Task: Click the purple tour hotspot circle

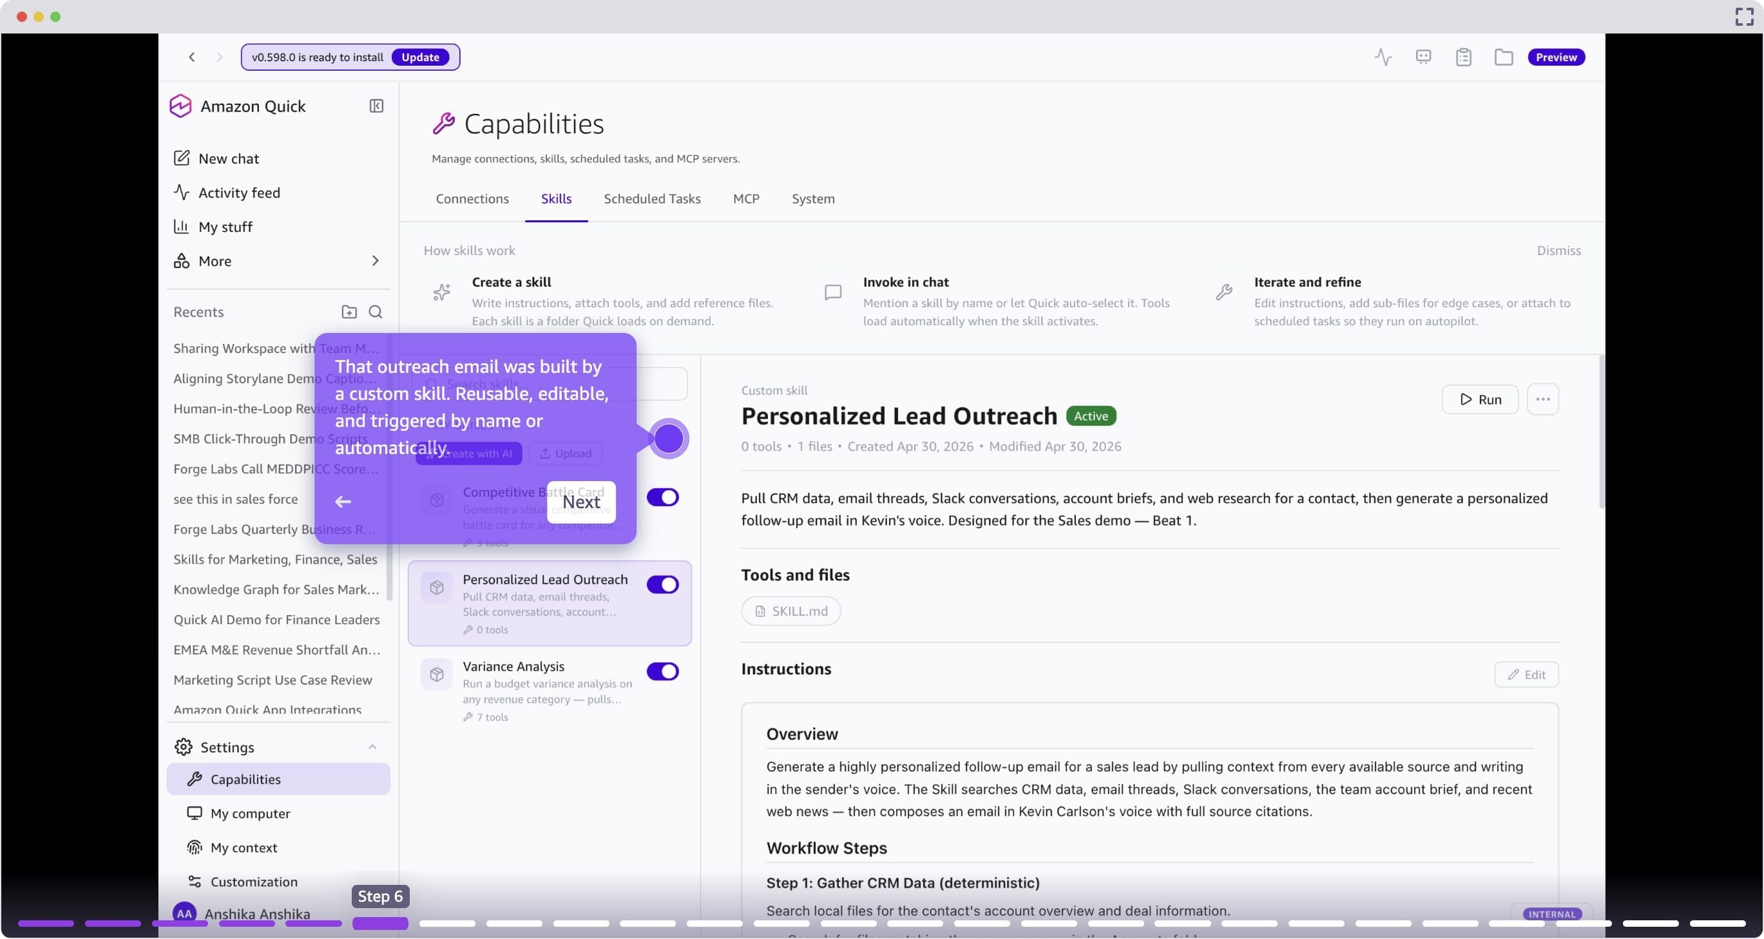Action: pyautogui.click(x=667, y=438)
